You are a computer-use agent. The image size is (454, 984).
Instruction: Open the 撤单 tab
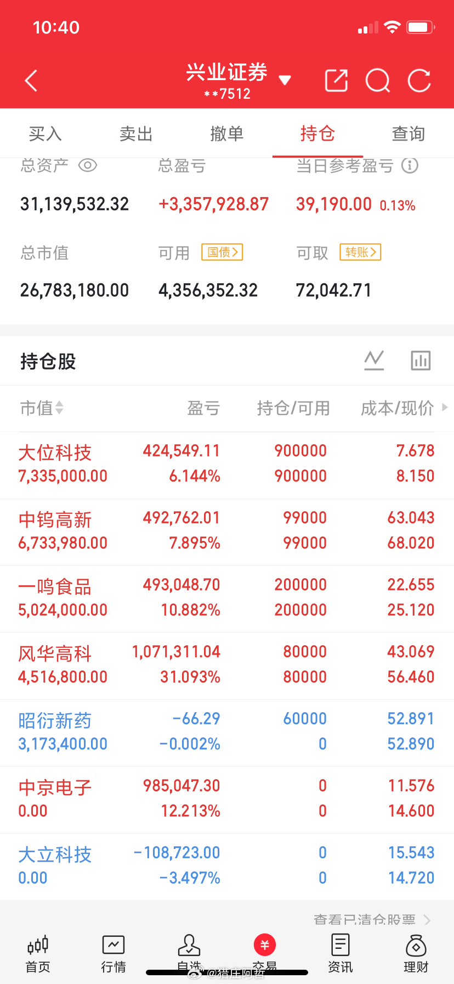[227, 133]
